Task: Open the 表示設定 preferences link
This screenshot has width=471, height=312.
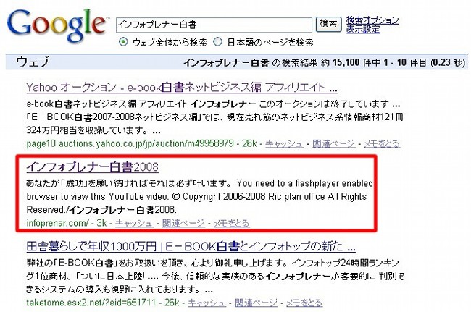Action: click(363, 30)
